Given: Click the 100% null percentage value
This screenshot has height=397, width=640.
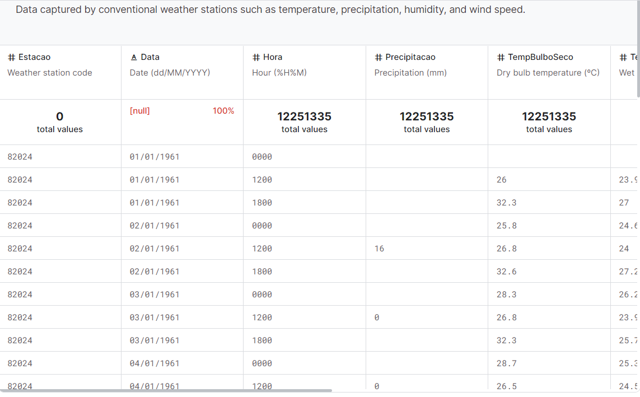Looking at the screenshot, I should coord(223,111).
